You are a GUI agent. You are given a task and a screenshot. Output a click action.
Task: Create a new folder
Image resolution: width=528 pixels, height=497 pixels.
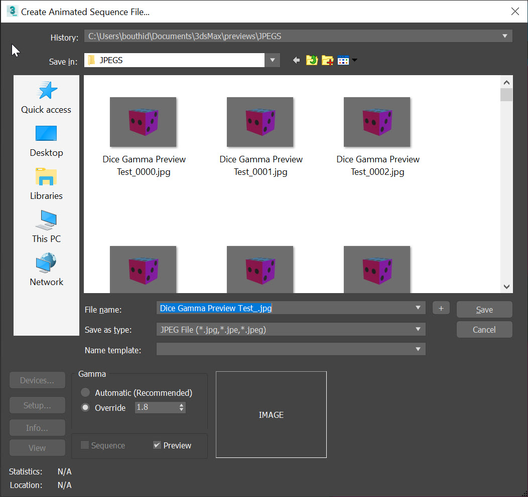328,60
